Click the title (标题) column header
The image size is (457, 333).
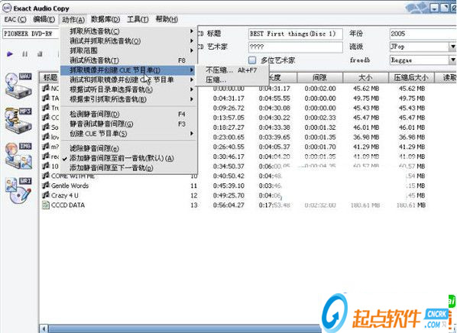(x=50, y=77)
